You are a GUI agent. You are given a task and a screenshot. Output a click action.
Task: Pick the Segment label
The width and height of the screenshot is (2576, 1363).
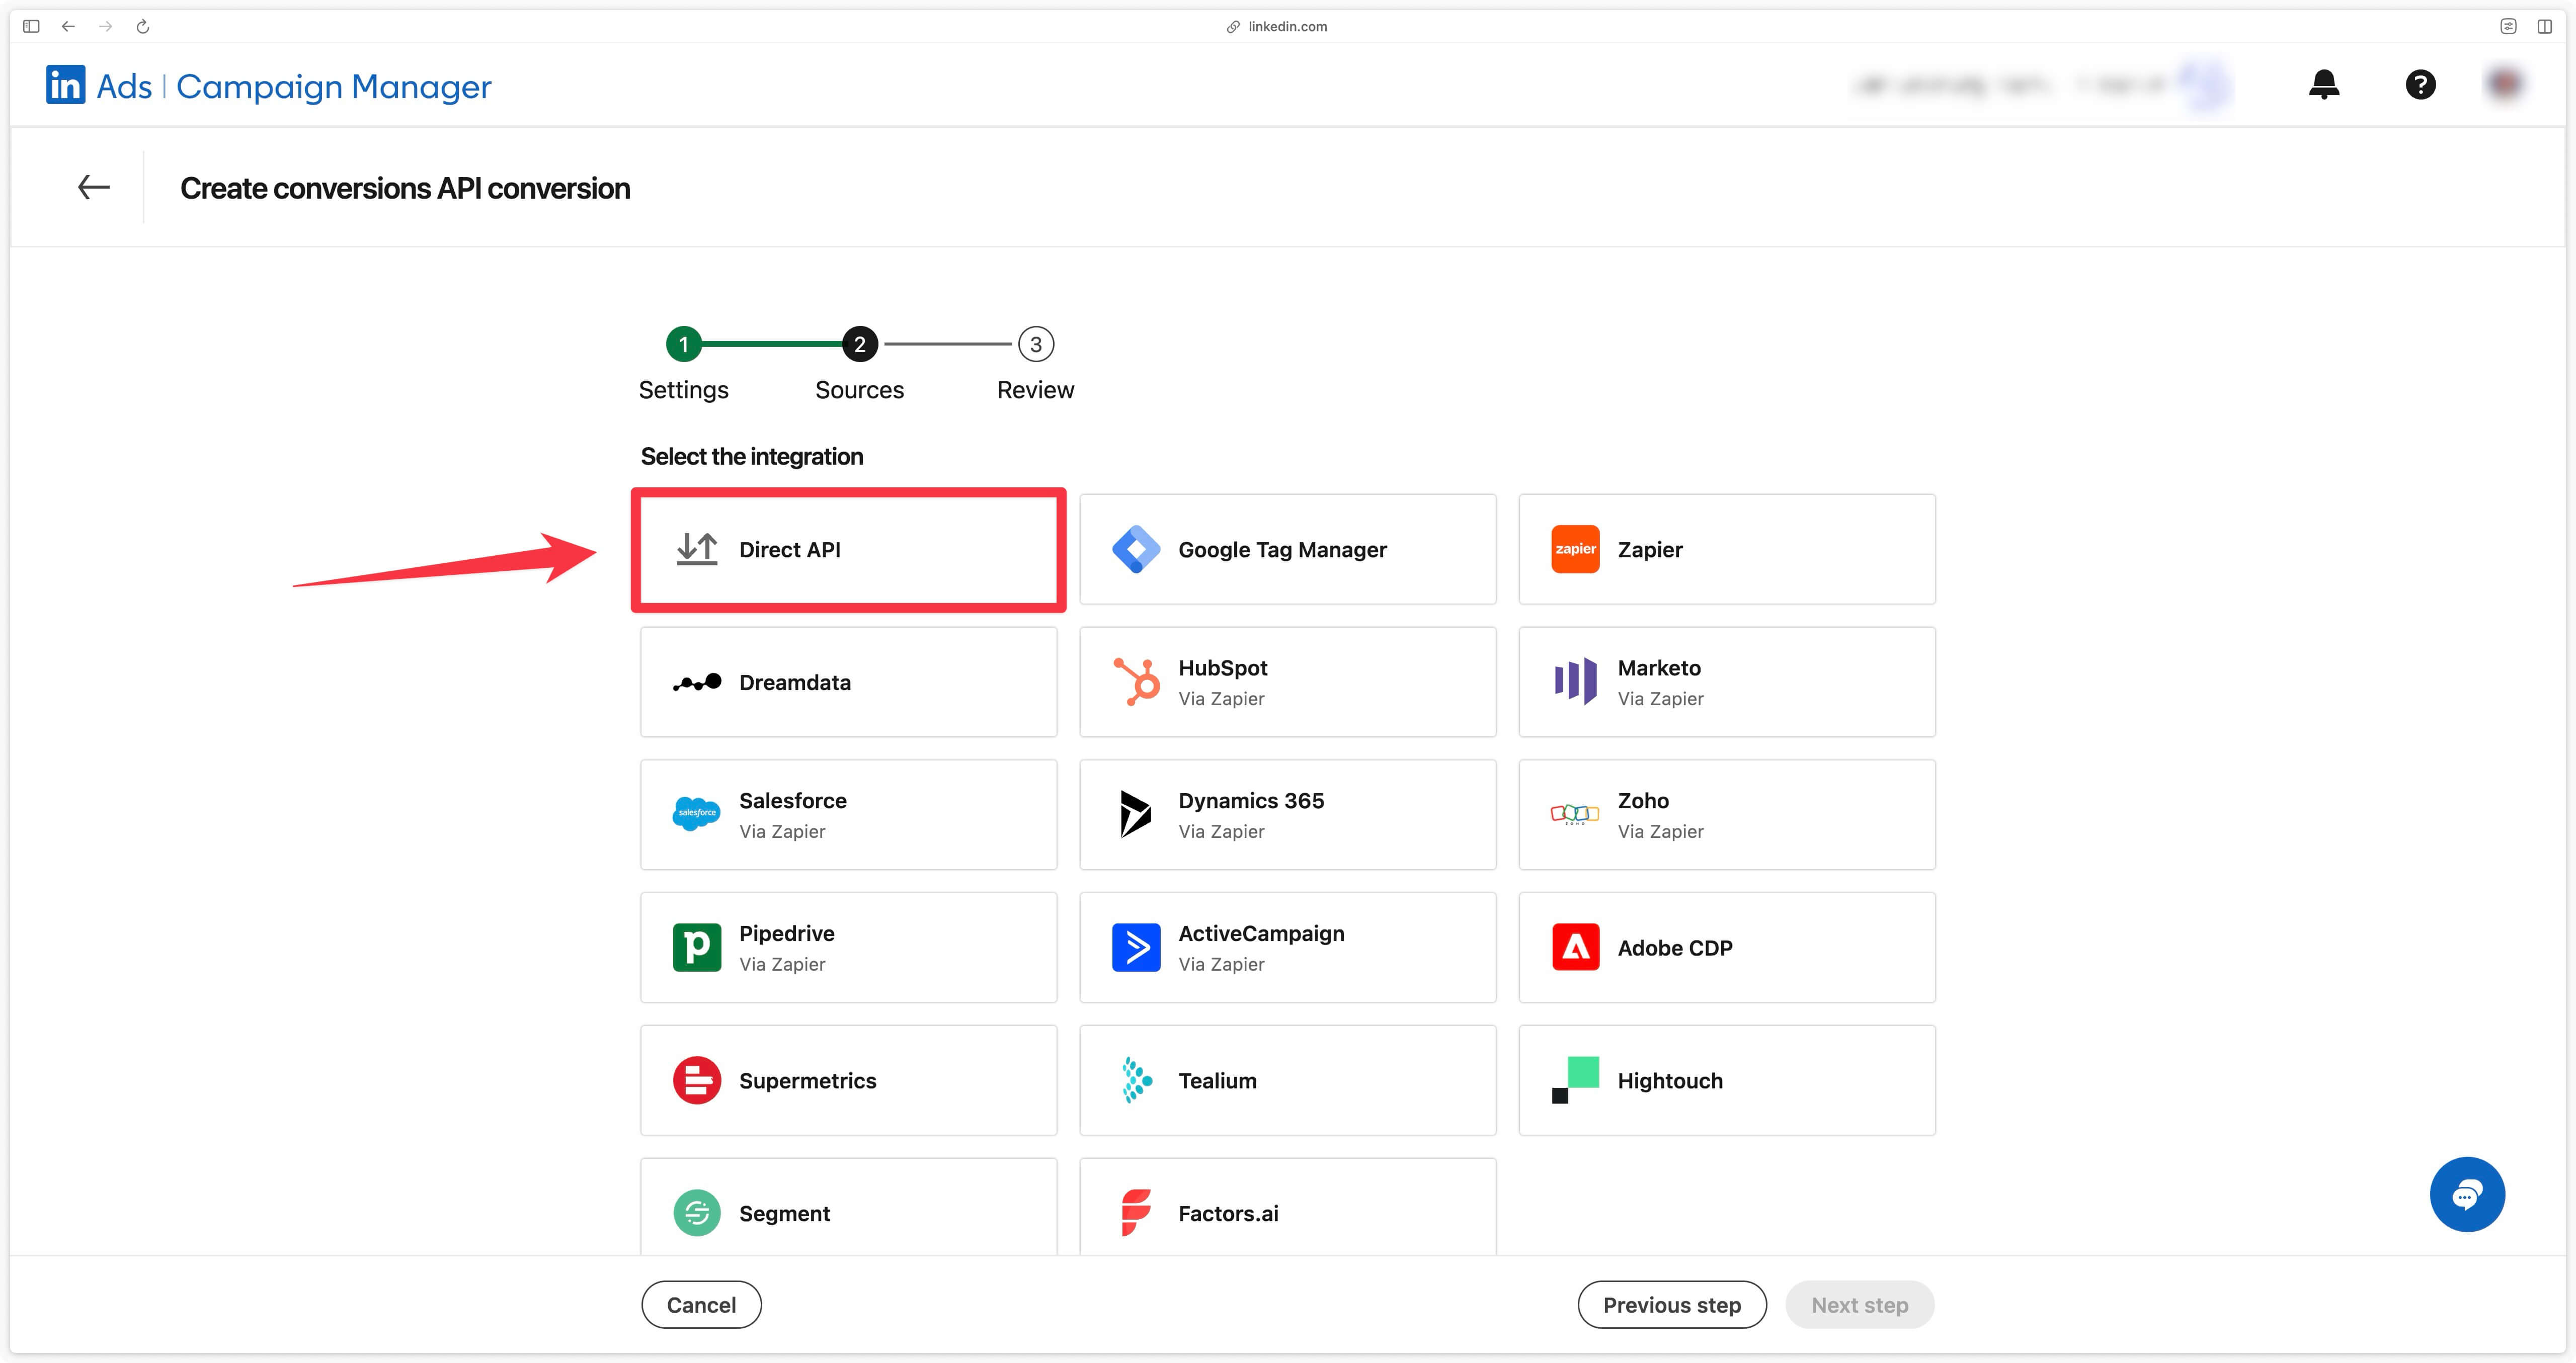coord(784,1213)
